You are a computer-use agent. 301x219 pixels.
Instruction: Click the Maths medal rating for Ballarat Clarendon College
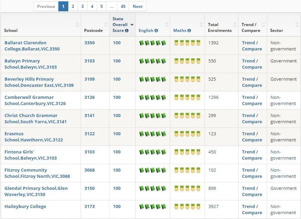pyautogui.click(x=187, y=43)
